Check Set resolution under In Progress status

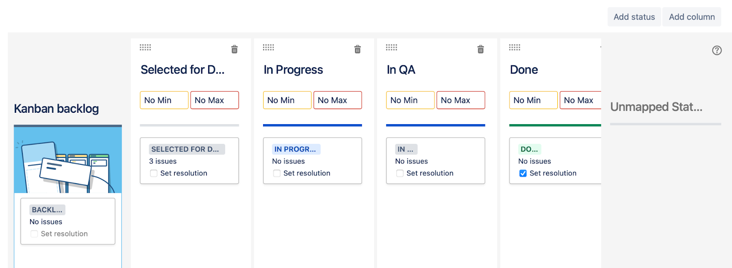click(x=277, y=173)
